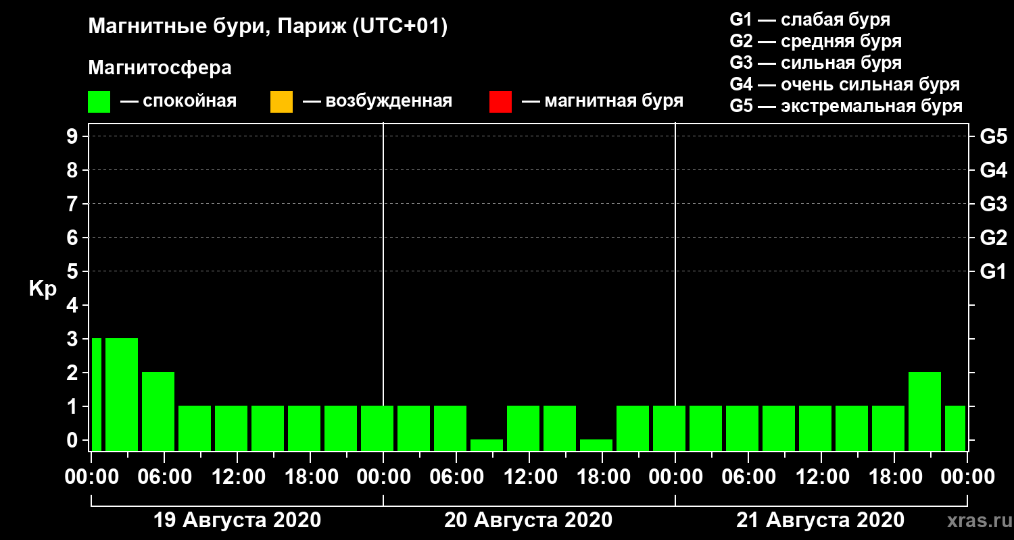Click the legend label '— магнитная буря'
1014x540 pixels.
603,102
